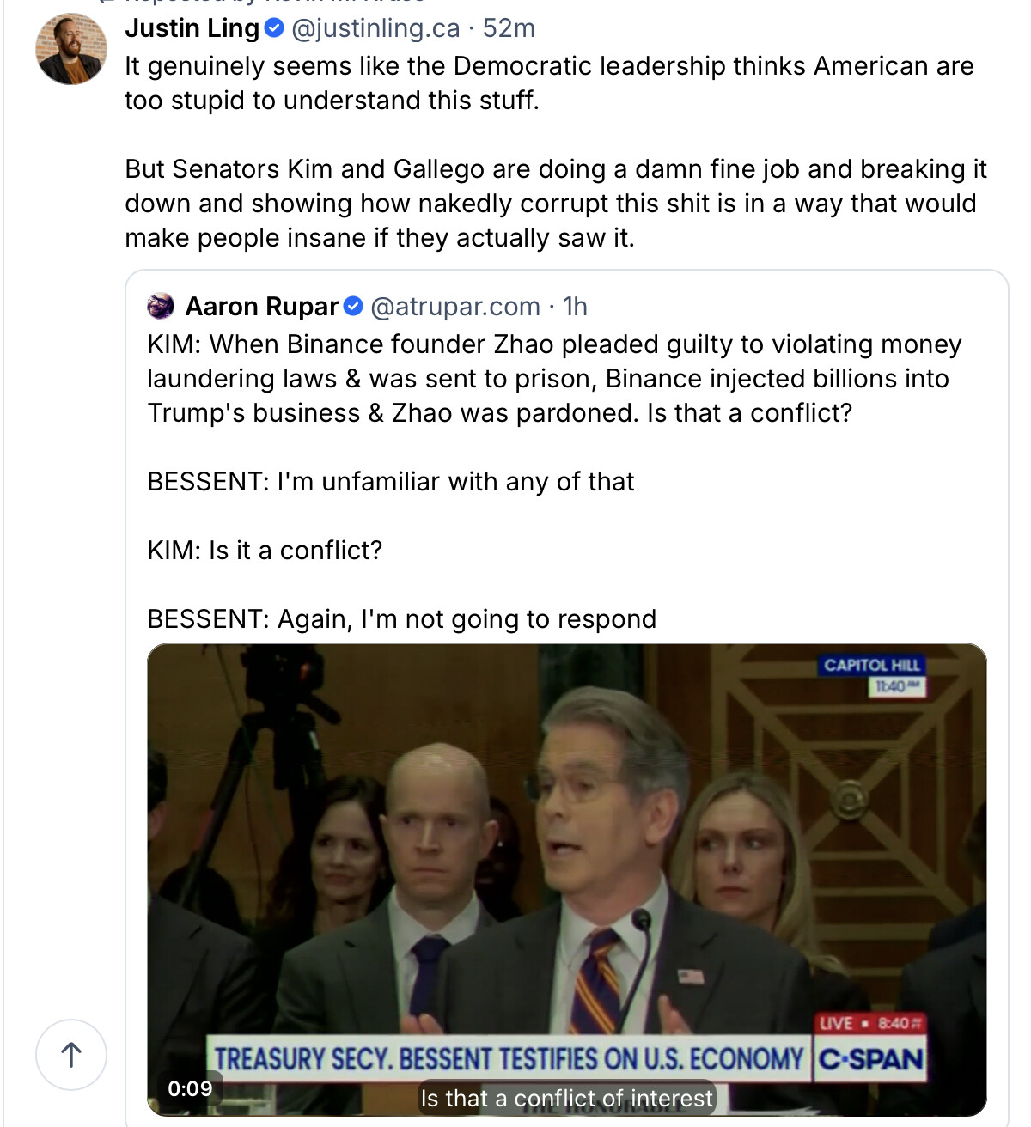Click the "TREASURY SECY. BESSENT TESTIFIES" video banner
The image size is (1031, 1127).
coord(509,1058)
